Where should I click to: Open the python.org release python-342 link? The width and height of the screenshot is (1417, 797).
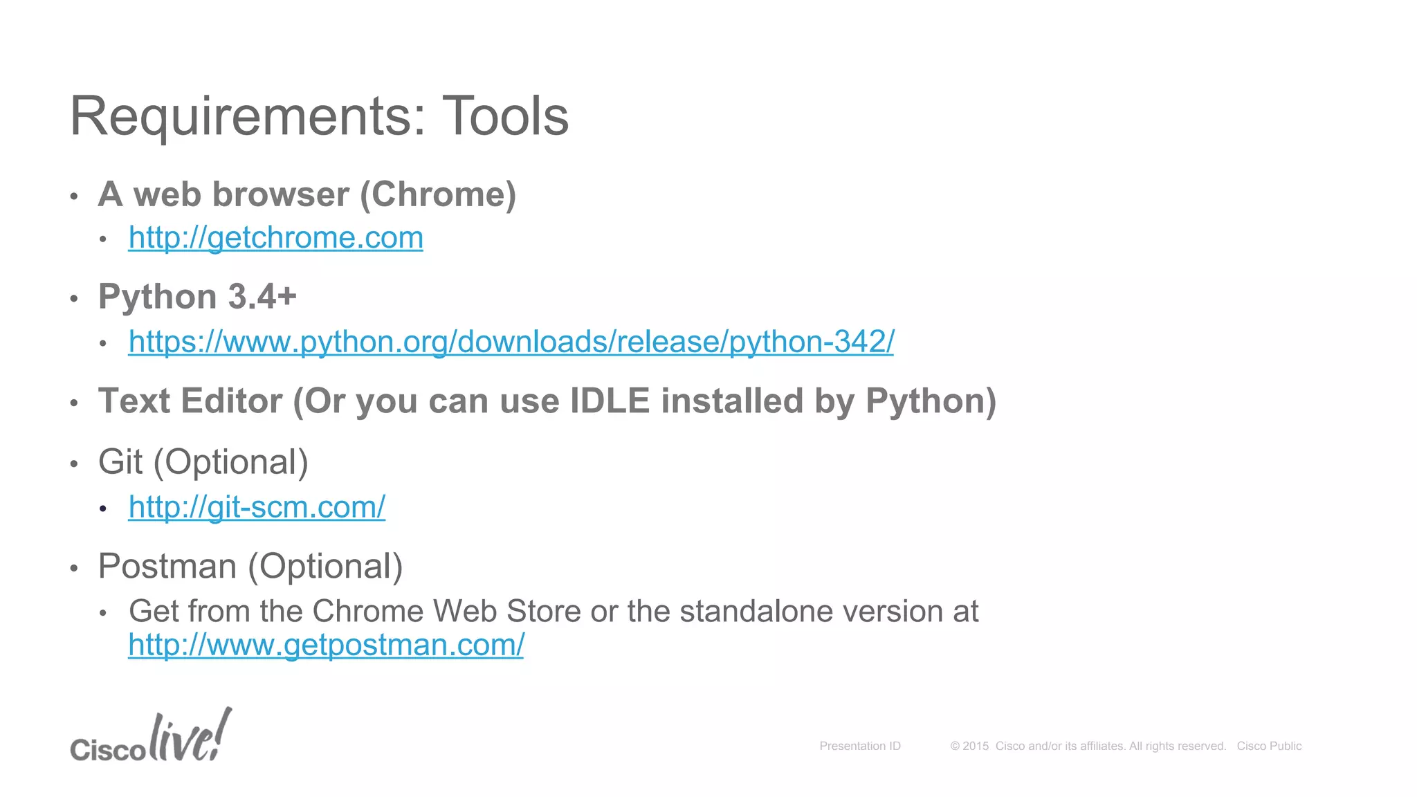[x=511, y=342]
